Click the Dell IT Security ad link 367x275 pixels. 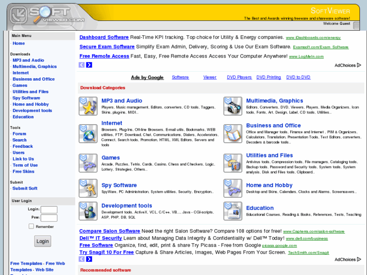pyautogui.click(x=100, y=238)
